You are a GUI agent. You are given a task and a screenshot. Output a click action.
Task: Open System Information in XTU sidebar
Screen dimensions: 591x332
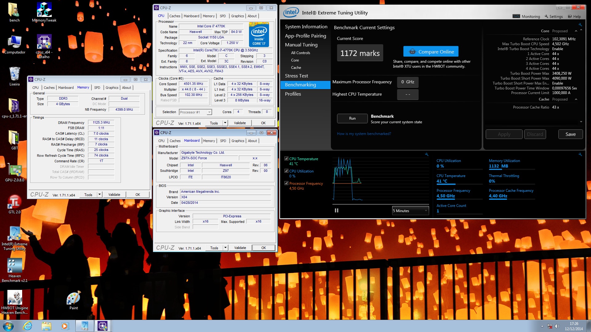(x=306, y=27)
